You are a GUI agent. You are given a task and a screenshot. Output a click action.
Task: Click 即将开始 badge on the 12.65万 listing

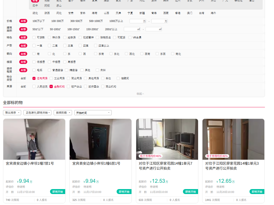(x=257, y=192)
